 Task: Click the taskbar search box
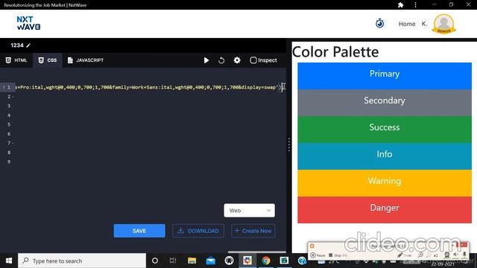click(82, 261)
